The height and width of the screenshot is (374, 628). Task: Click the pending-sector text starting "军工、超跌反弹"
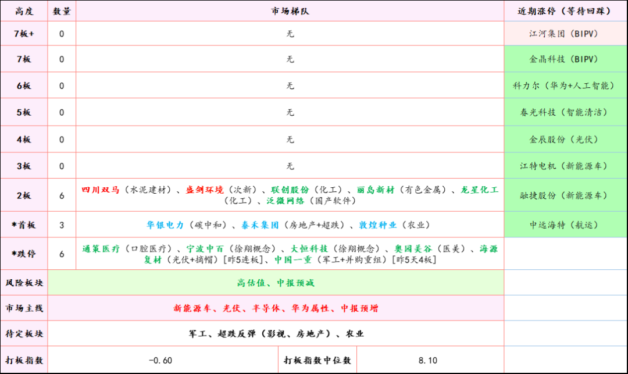(x=276, y=334)
